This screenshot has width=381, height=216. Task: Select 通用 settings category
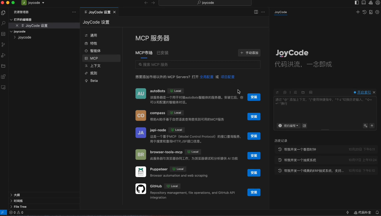coord(101,35)
